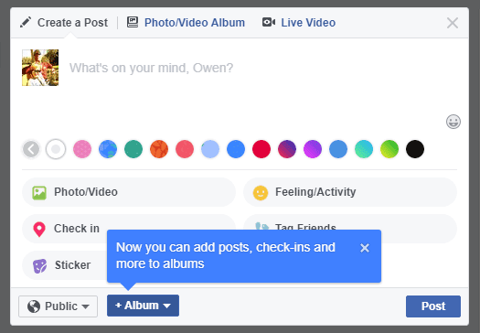The image size is (480, 333).
Task: Dismiss the albums tooltip with its X
Action: (x=365, y=248)
